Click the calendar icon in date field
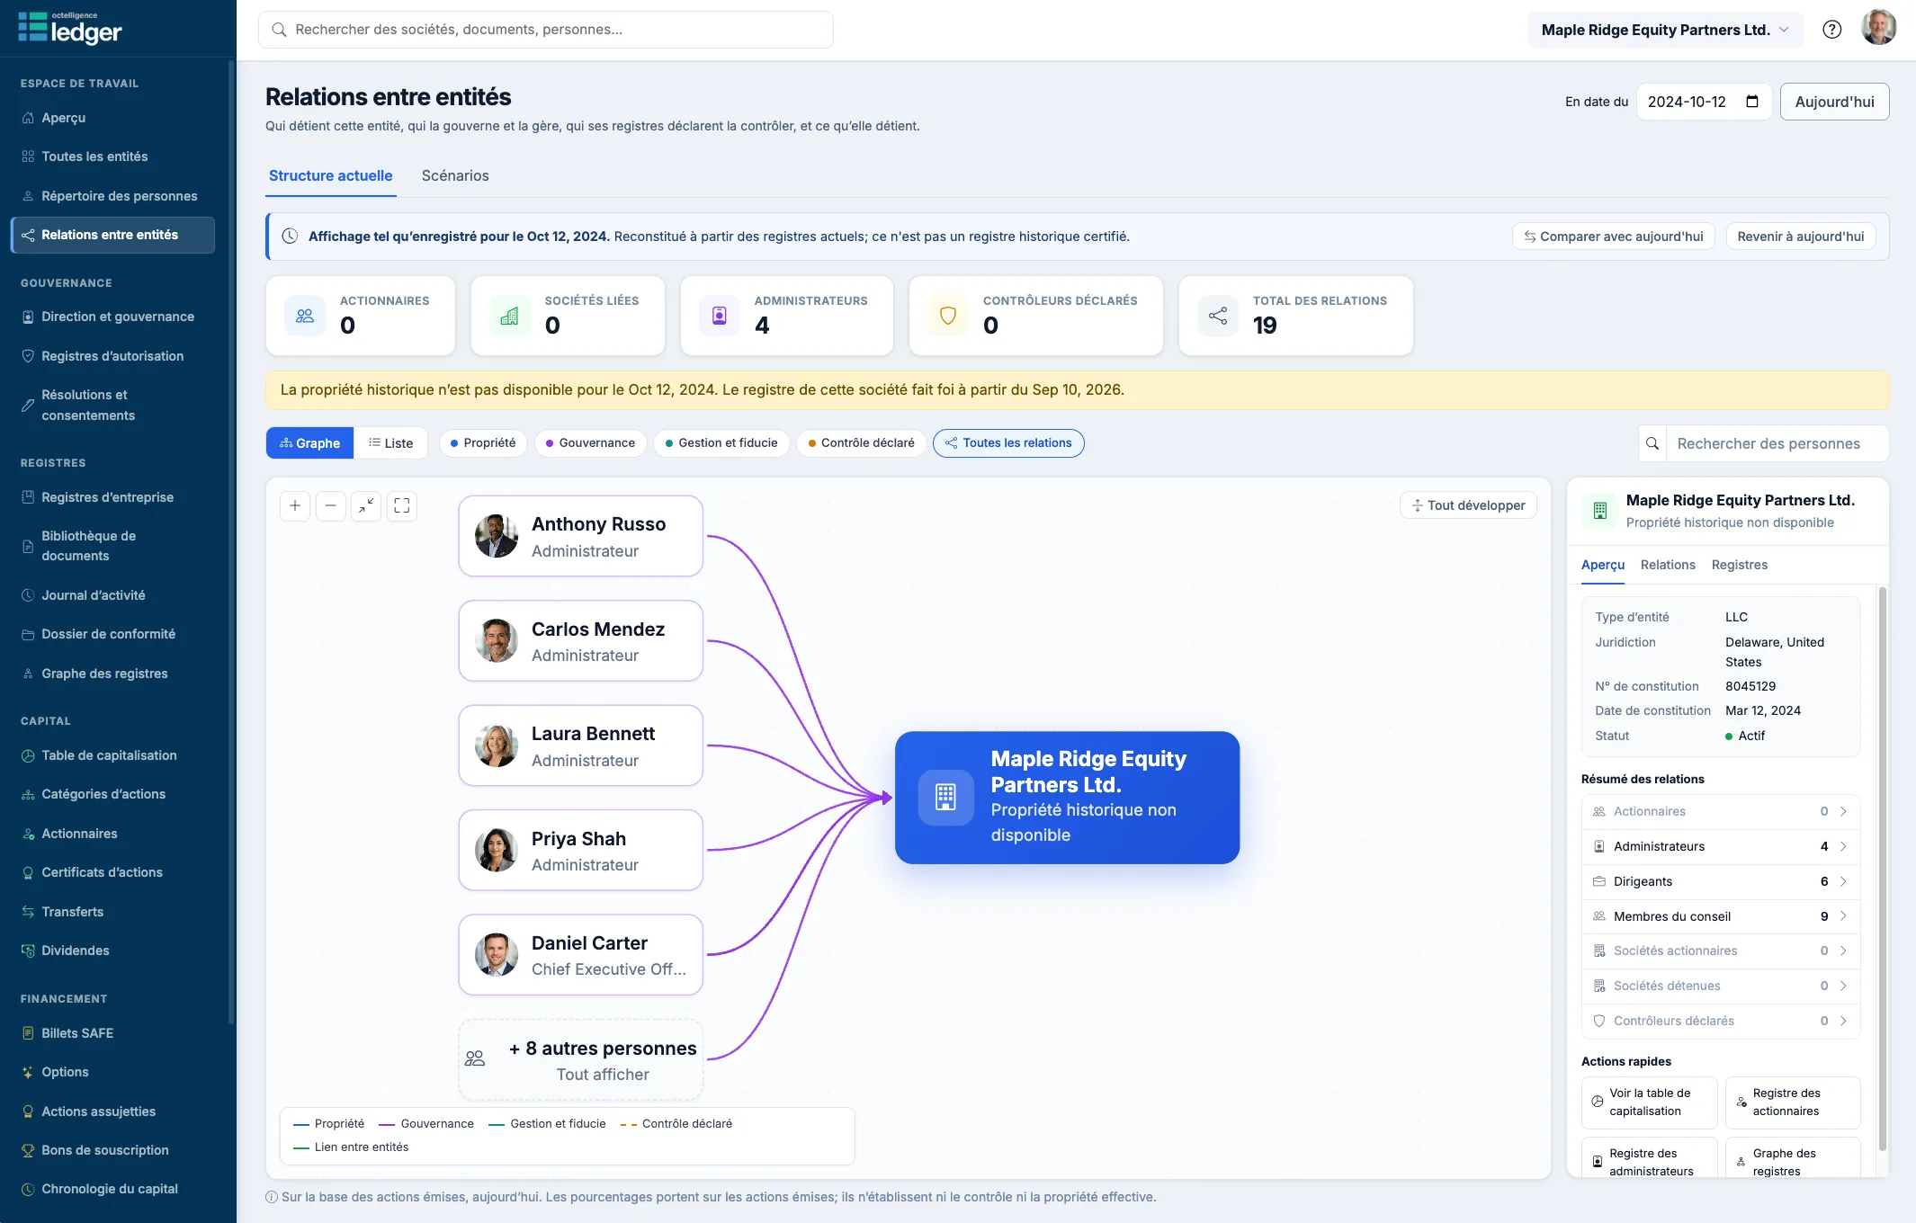Screen dimensions: 1916x1223 [1751, 102]
